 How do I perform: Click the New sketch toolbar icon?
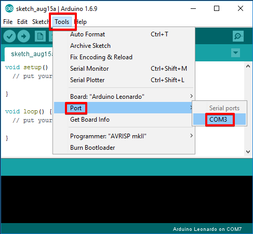pos(40,36)
